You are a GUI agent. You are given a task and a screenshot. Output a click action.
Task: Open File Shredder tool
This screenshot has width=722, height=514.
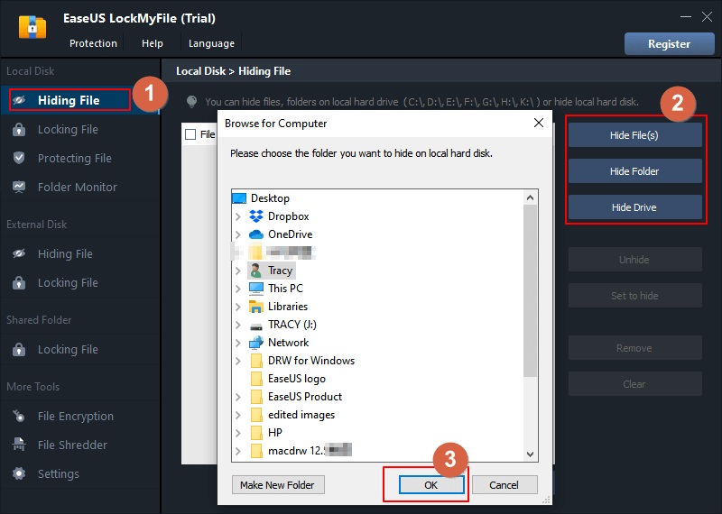(x=79, y=445)
